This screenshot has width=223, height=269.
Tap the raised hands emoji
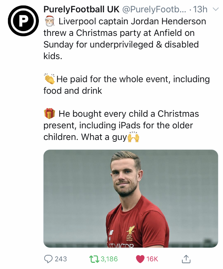[134, 137]
